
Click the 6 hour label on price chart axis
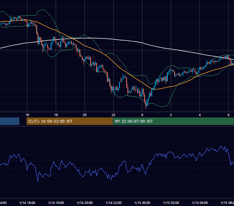pos(228,115)
